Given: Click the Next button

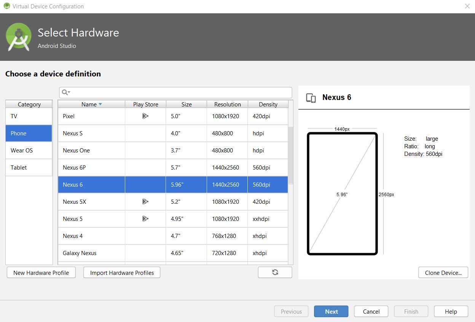Looking at the screenshot, I should click(x=331, y=311).
